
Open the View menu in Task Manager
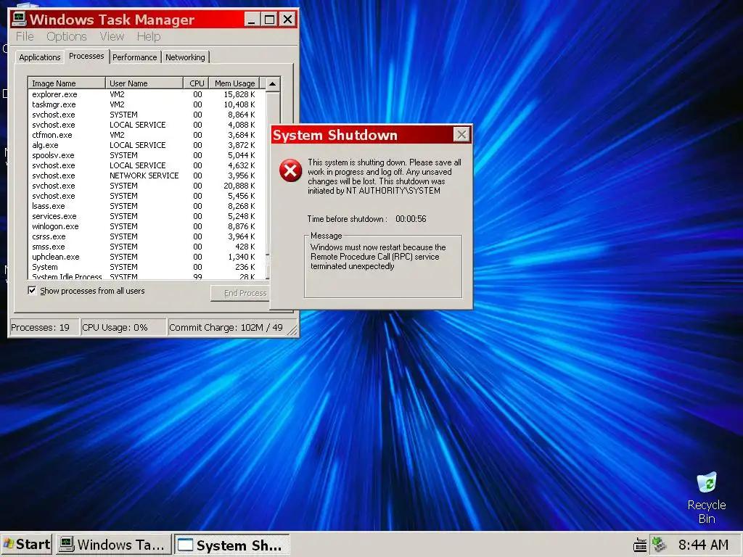pos(112,36)
